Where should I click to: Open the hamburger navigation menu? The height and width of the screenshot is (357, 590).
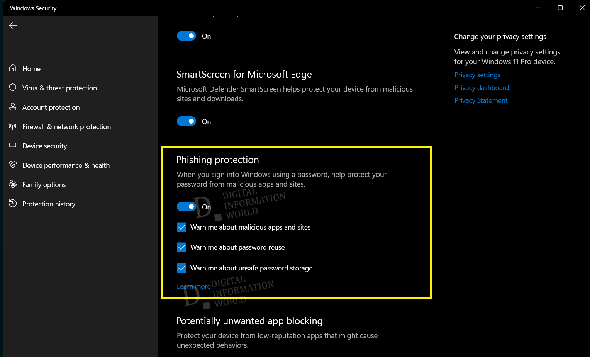13,45
